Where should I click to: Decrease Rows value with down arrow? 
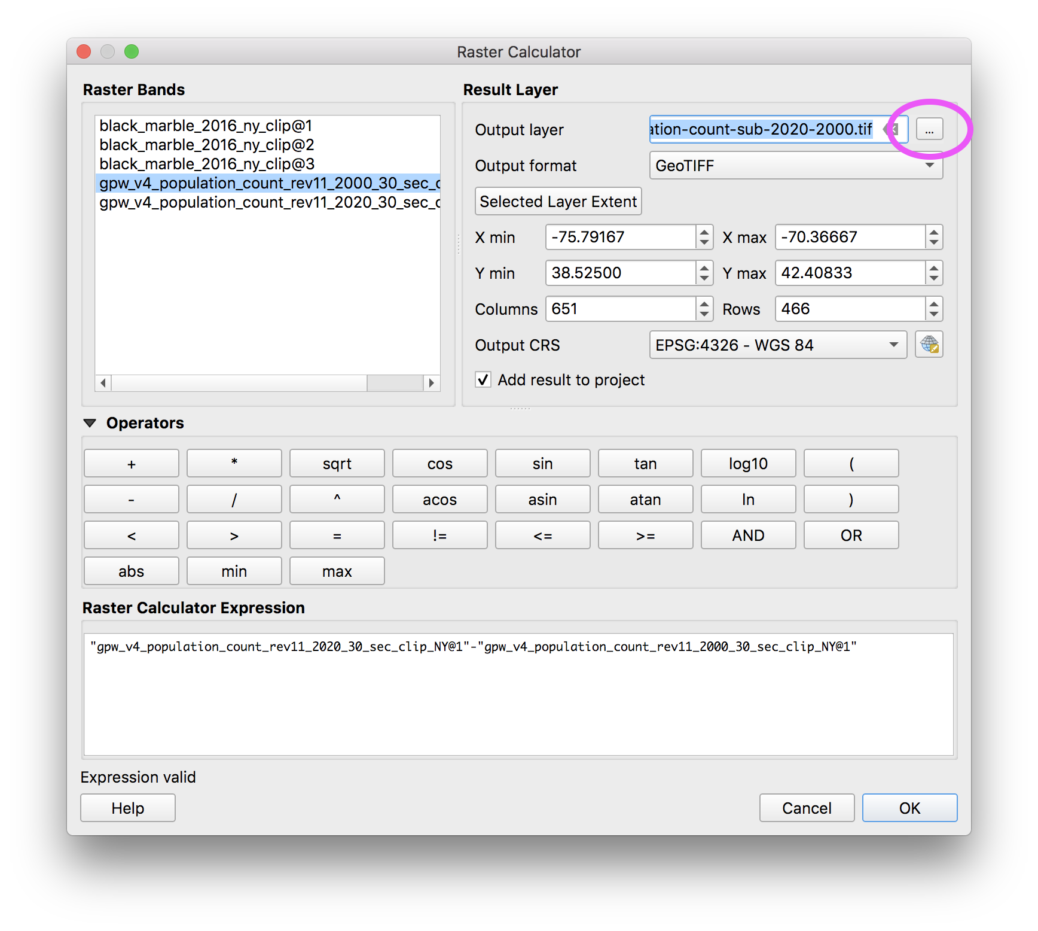coord(934,314)
